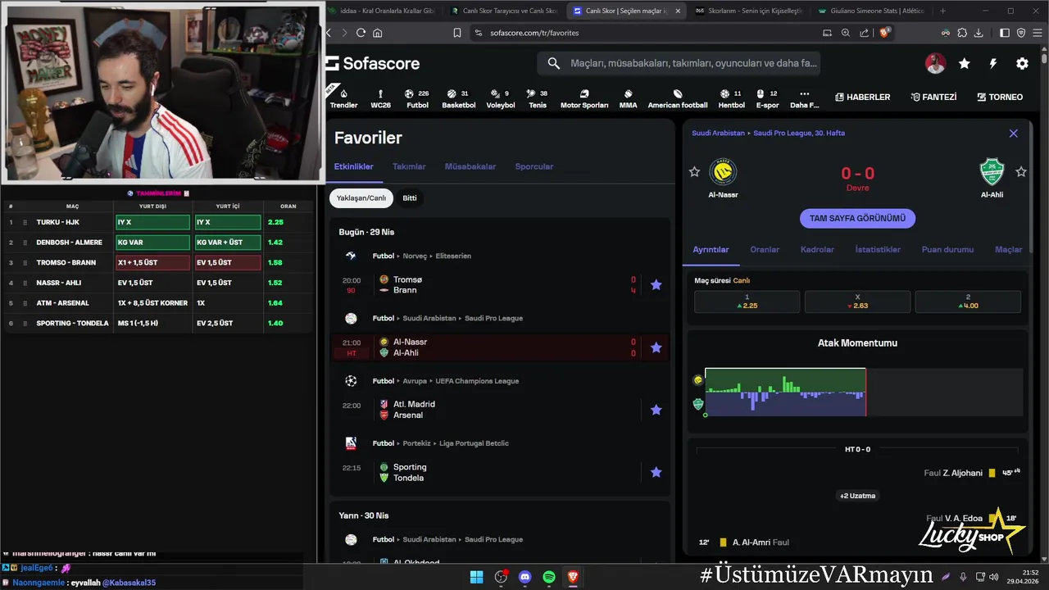Image resolution: width=1049 pixels, height=590 pixels.
Task: Select the Bitti filter
Action: [410, 197]
